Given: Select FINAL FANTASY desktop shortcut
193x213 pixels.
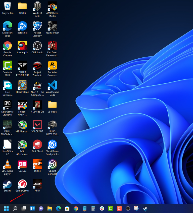Looking at the screenshot, I should pos(8,128).
